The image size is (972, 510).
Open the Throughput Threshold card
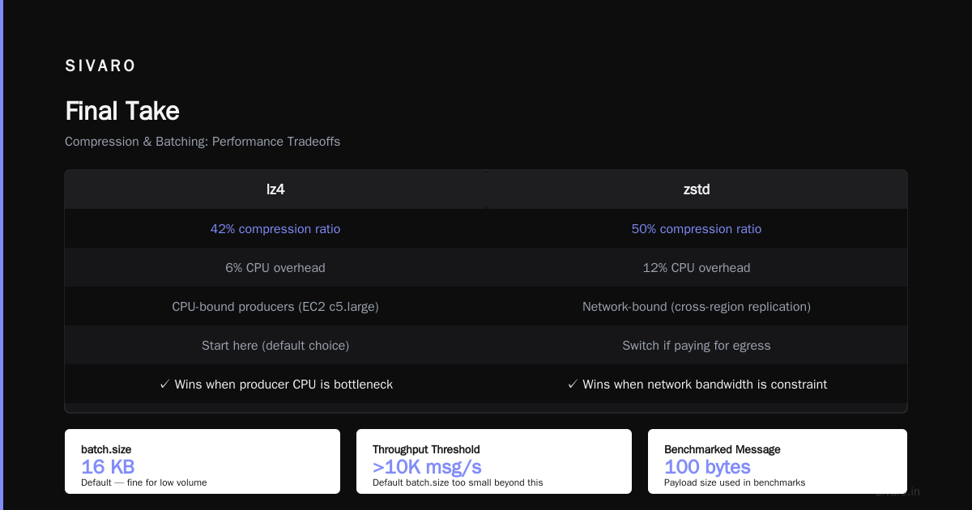494,461
